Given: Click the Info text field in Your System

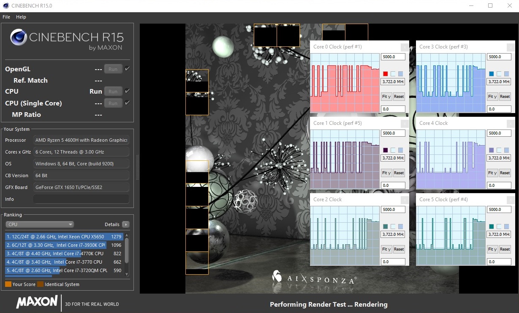Looking at the screenshot, I should [x=81, y=199].
